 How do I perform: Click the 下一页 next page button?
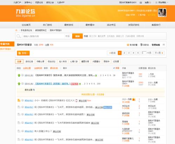pyautogui.click(x=159, y=53)
